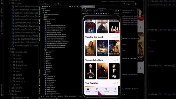The image size is (176, 99).
Task: Hide the Running Devices panel
Action: pyautogui.click(x=121, y=11)
